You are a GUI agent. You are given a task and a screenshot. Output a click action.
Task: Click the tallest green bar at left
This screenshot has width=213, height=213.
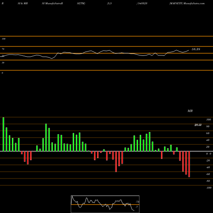click(3, 134)
